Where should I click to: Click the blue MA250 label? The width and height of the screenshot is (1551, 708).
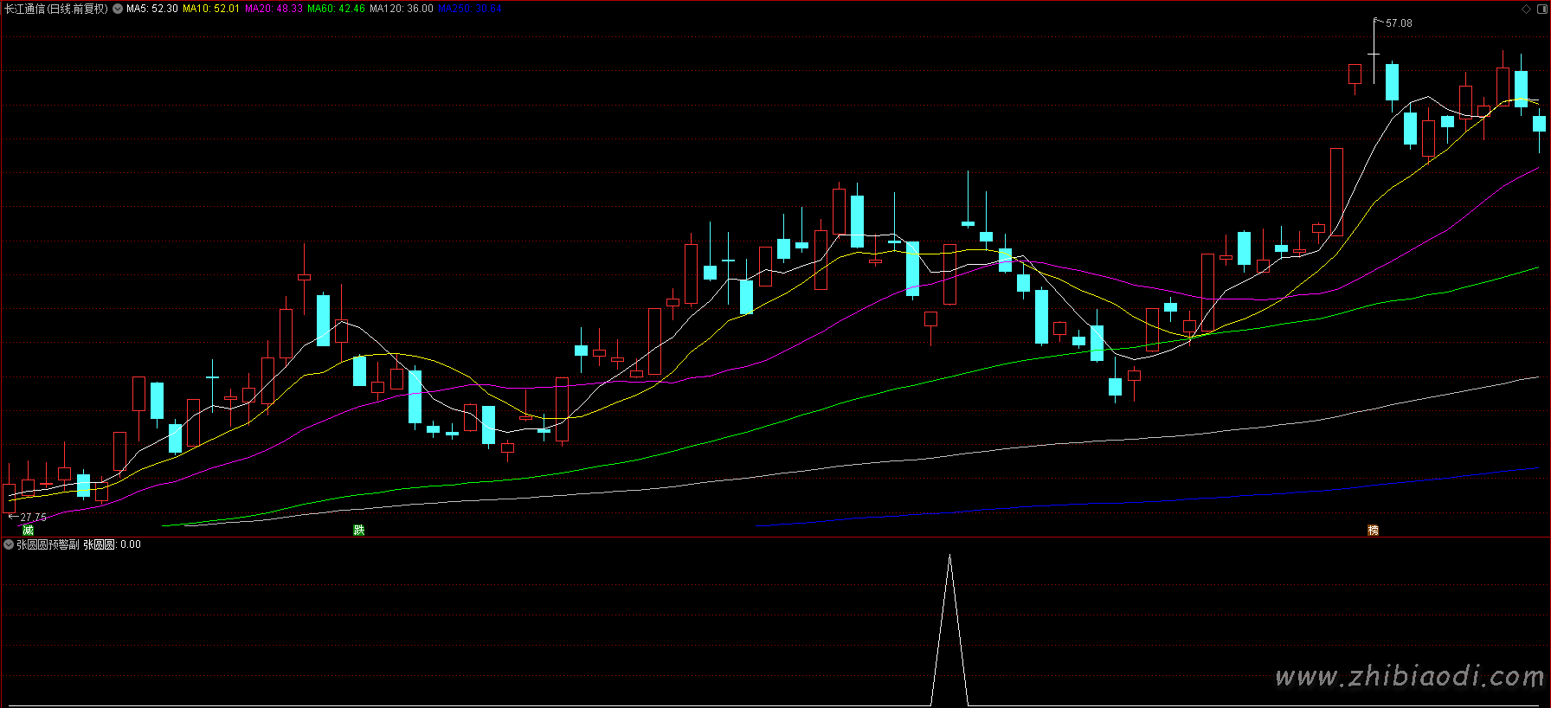click(x=469, y=9)
